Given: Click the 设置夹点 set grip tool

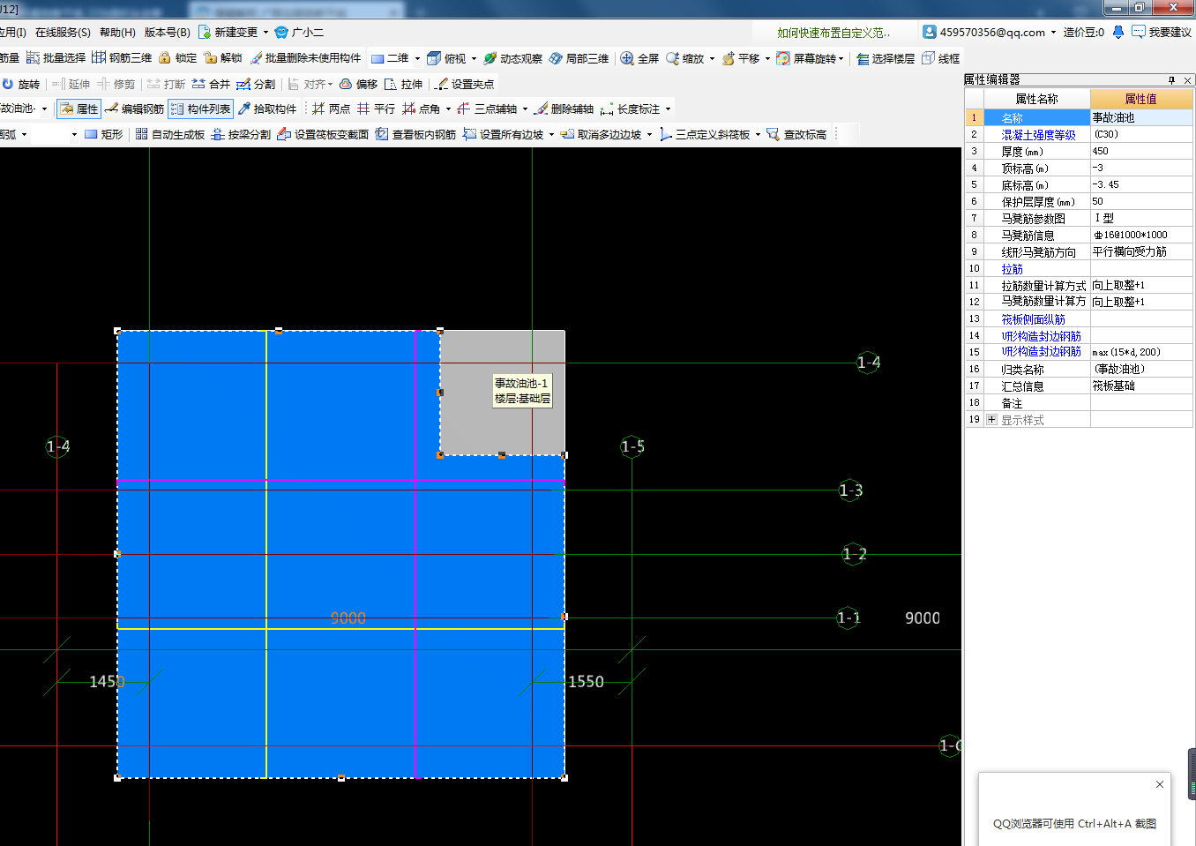Looking at the screenshot, I should tap(464, 85).
